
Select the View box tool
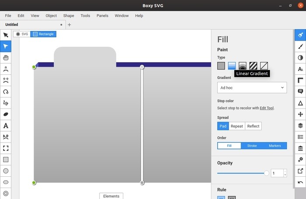(x=6, y=148)
